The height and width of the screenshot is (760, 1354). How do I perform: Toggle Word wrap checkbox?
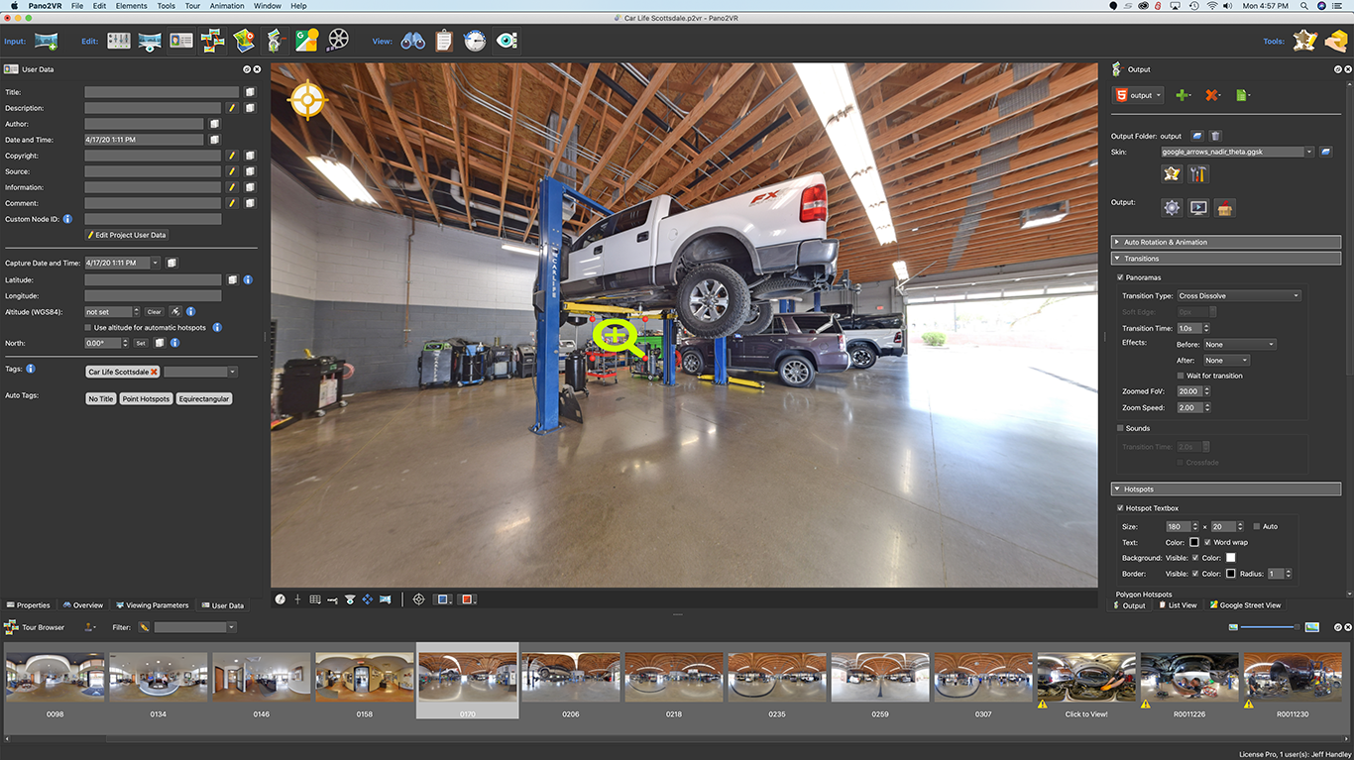pyautogui.click(x=1207, y=542)
